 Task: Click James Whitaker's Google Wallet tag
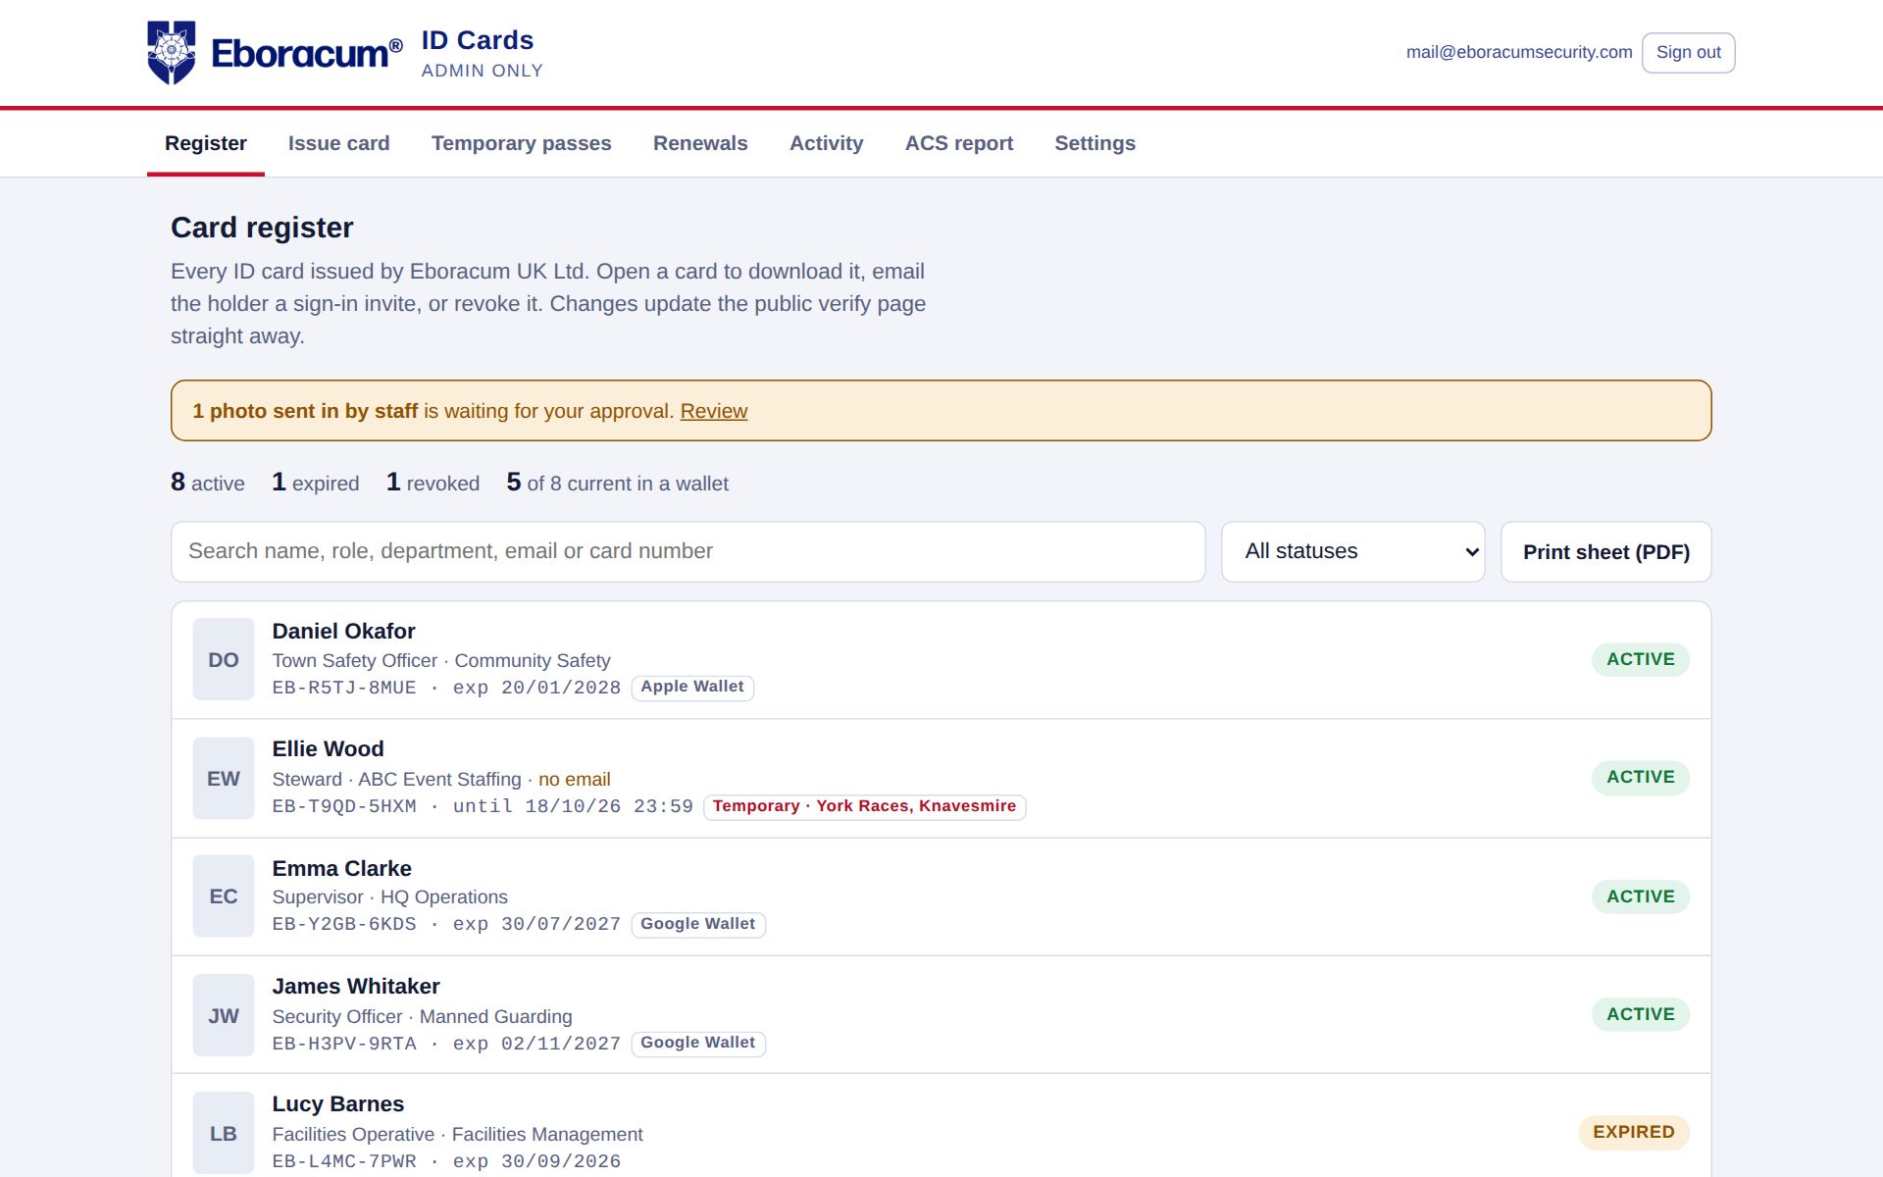(698, 1043)
